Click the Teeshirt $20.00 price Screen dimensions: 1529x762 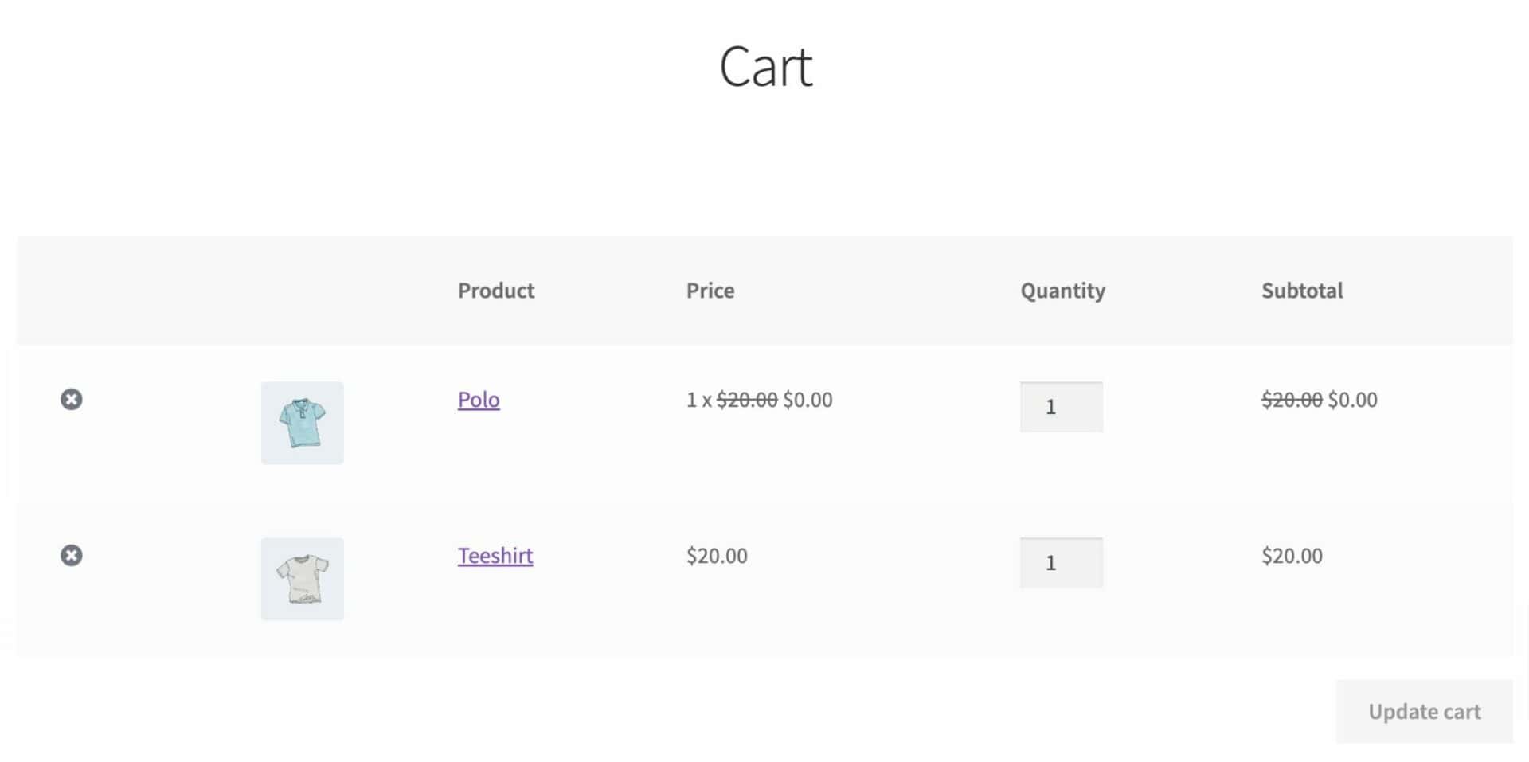(x=717, y=556)
